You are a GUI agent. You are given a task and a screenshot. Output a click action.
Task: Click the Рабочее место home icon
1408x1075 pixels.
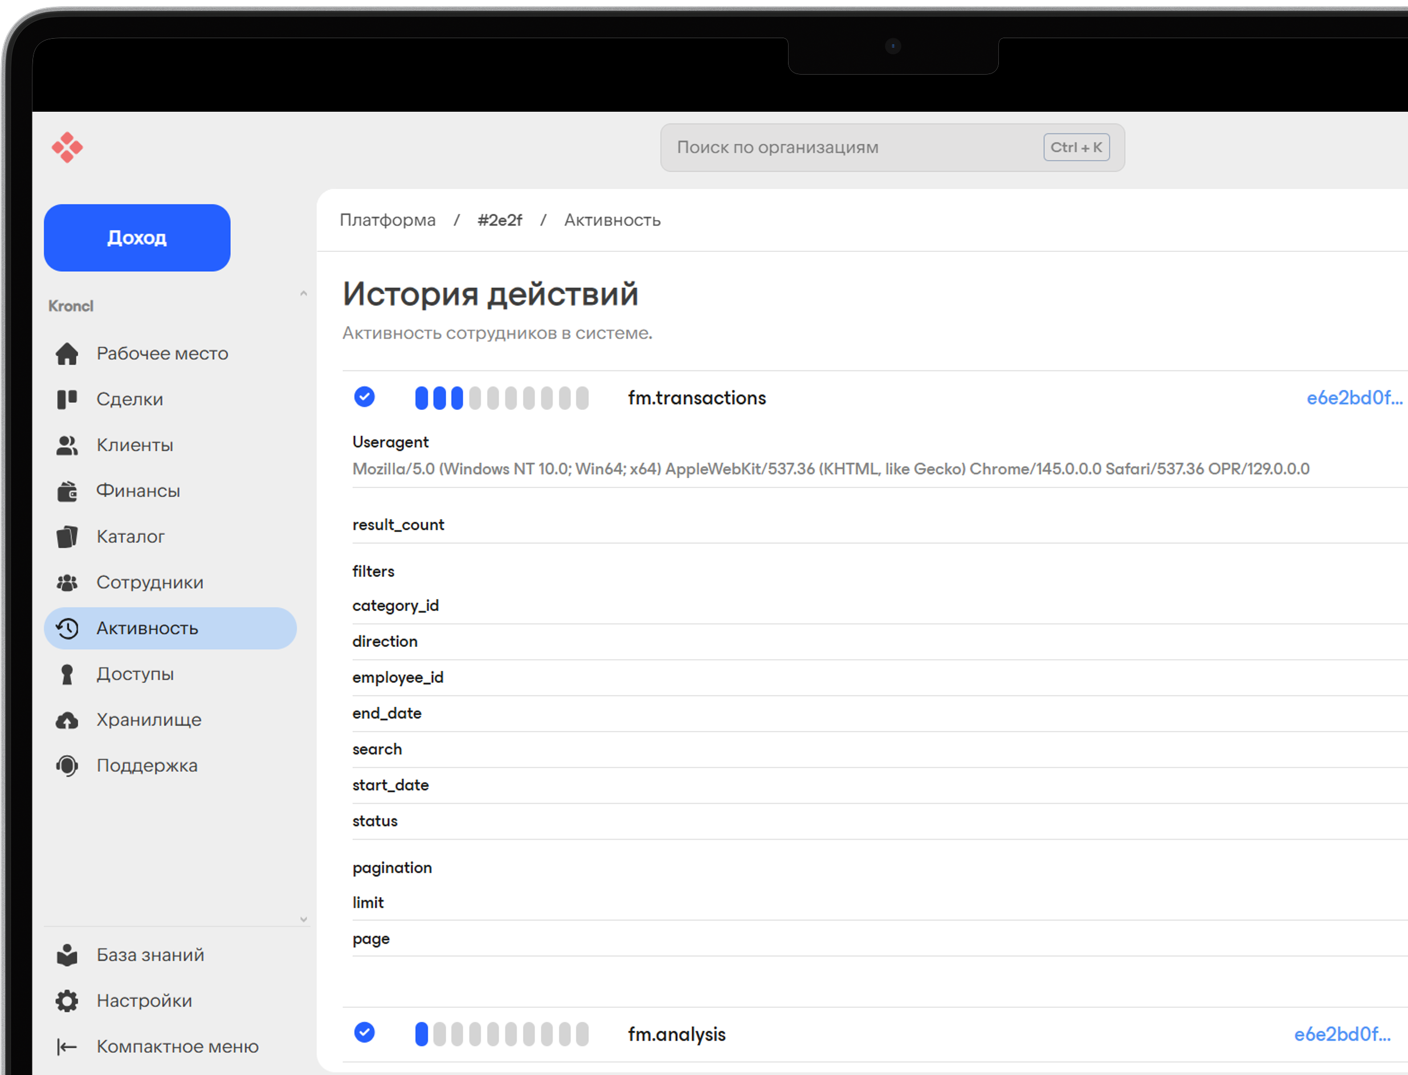(x=67, y=353)
